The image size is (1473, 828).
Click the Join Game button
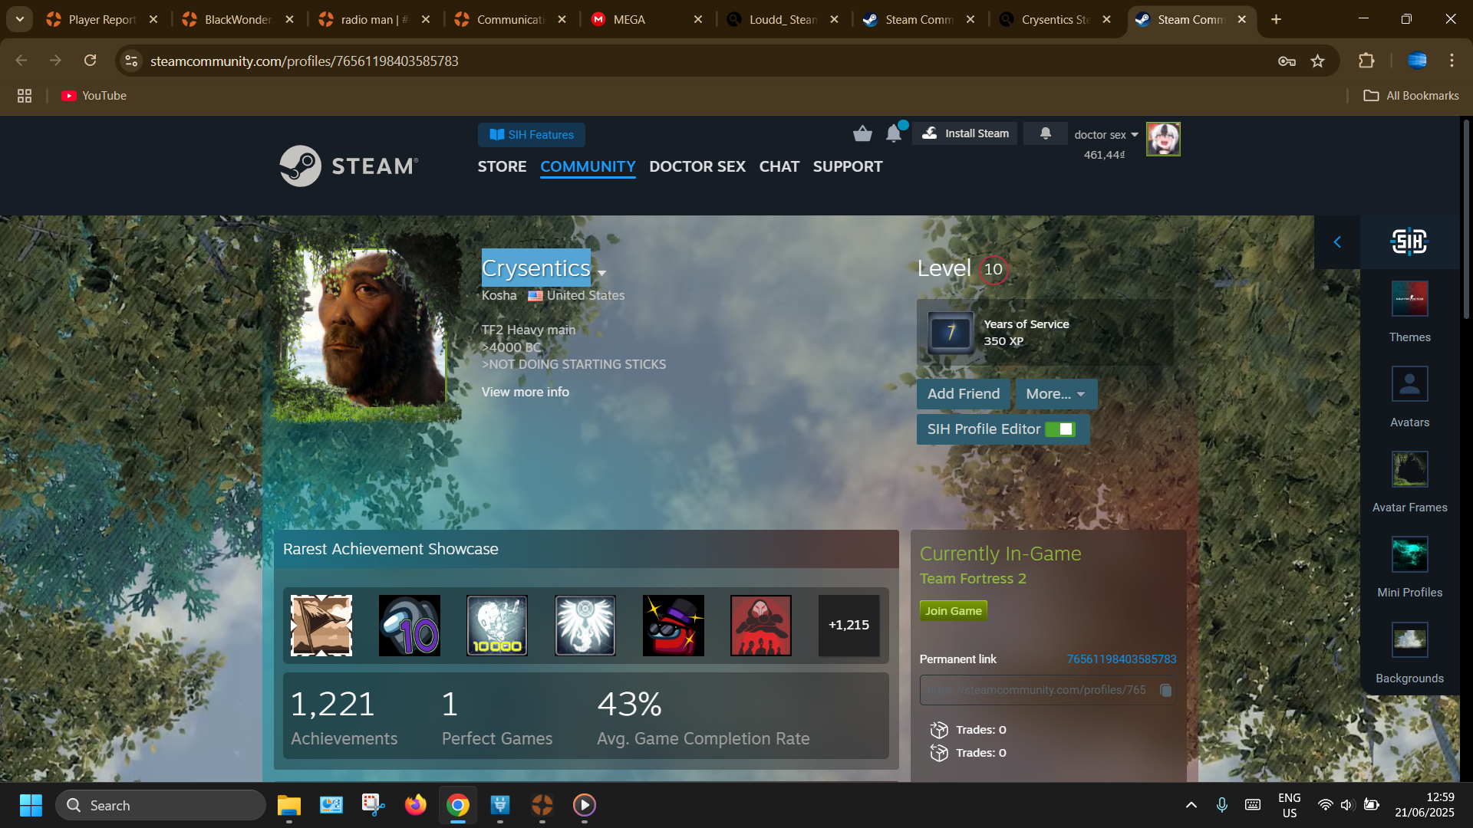(x=953, y=611)
